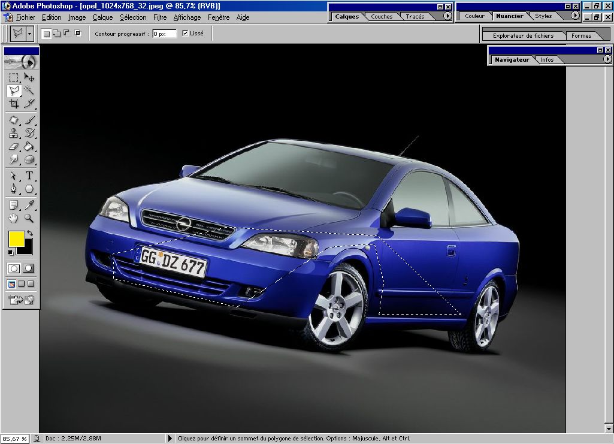The image size is (614, 444).
Task: Select the Eyedropper tool
Action: point(29,205)
